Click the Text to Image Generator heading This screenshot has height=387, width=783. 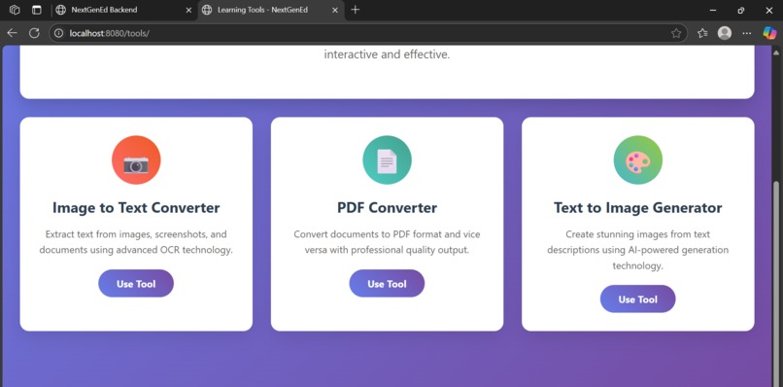coord(637,207)
